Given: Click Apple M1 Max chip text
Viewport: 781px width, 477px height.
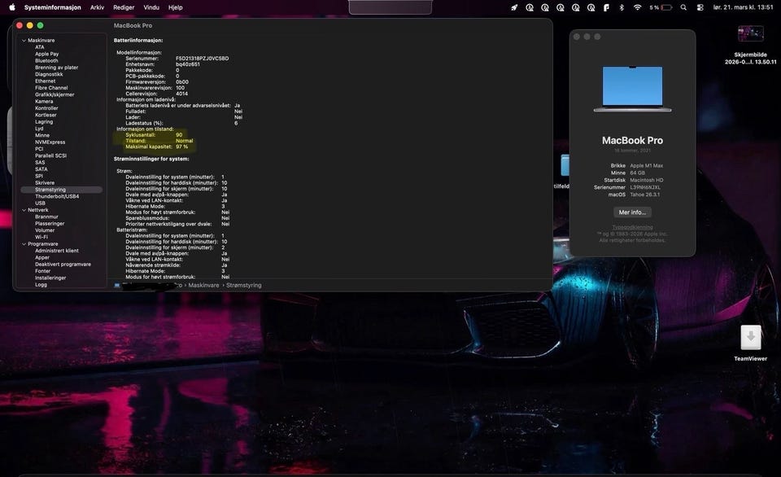Looking at the screenshot, I should click(x=646, y=165).
